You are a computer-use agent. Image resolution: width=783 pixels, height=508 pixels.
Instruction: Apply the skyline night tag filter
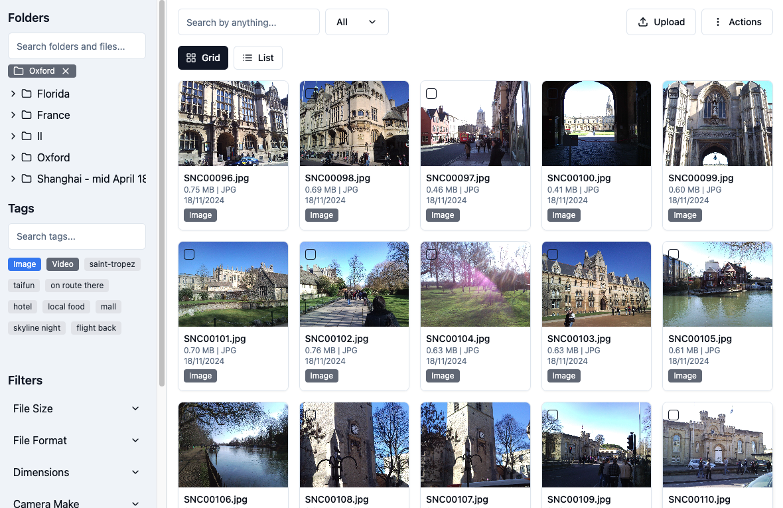36,327
